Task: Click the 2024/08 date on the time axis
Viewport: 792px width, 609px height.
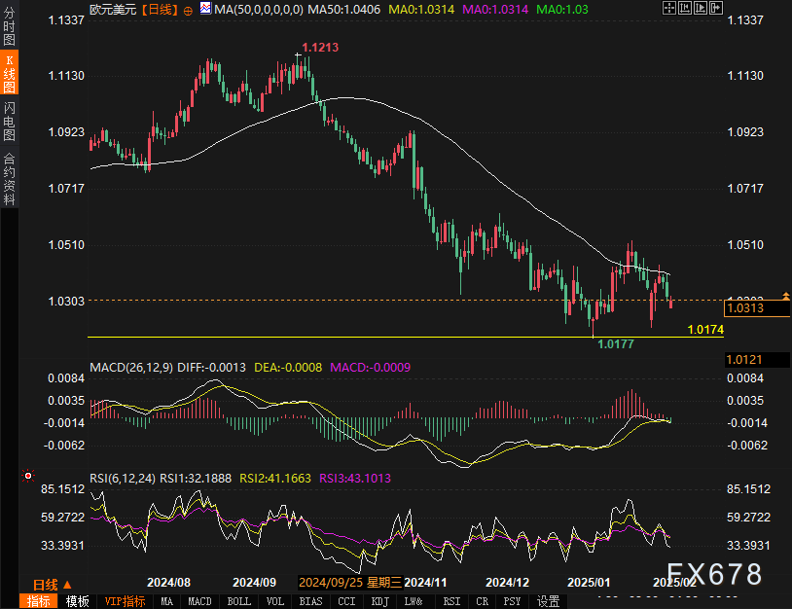Action: tap(168, 582)
